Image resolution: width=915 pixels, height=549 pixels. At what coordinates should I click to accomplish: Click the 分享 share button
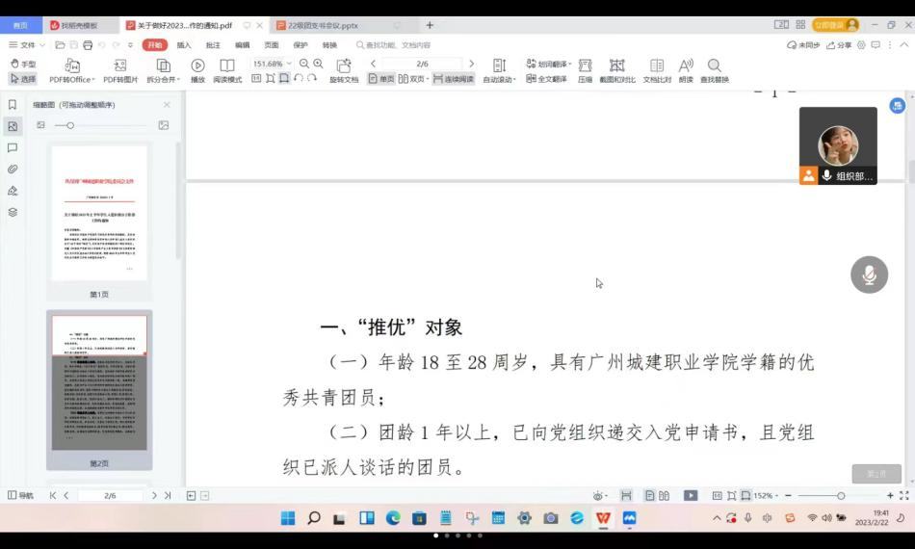838,45
